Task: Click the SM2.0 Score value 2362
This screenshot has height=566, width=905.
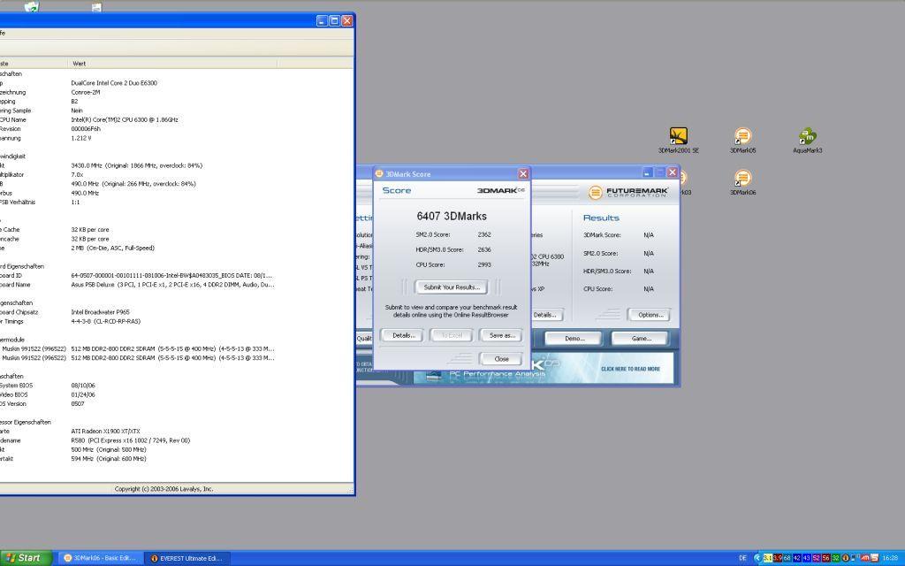Action: pyautogui.click(x=484, y=234)
